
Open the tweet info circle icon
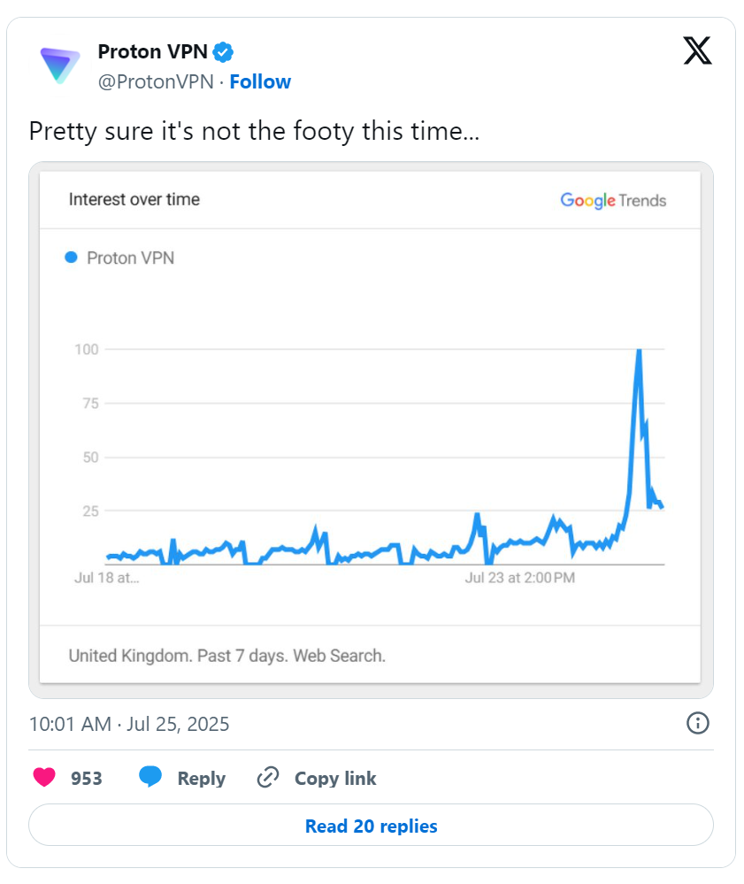(x=697, y=723)
